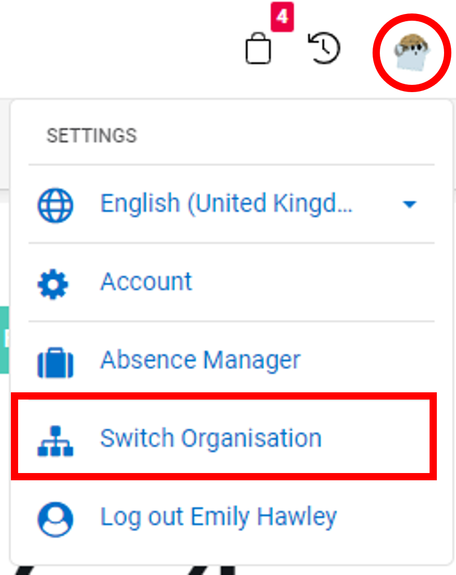Click the order history clock icon
456x575 pixels.
coord(324,47)
